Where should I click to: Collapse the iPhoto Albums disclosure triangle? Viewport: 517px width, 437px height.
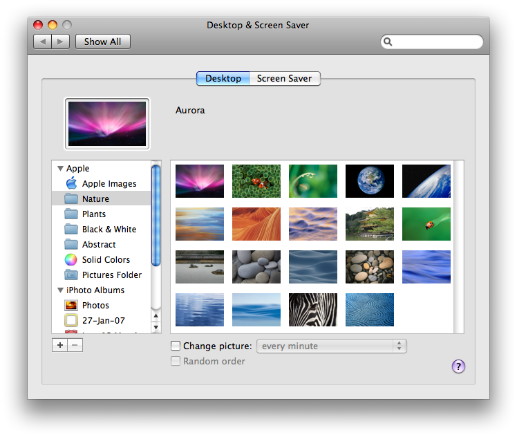pos(60,290)
